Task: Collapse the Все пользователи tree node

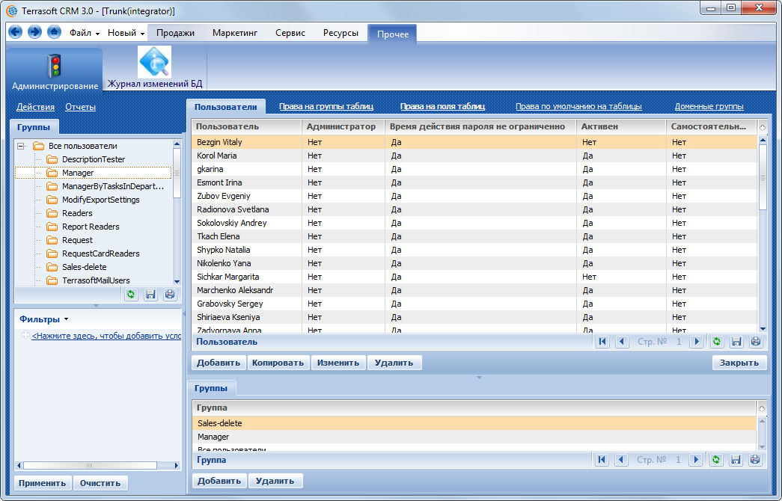Action: pos(20,146)
